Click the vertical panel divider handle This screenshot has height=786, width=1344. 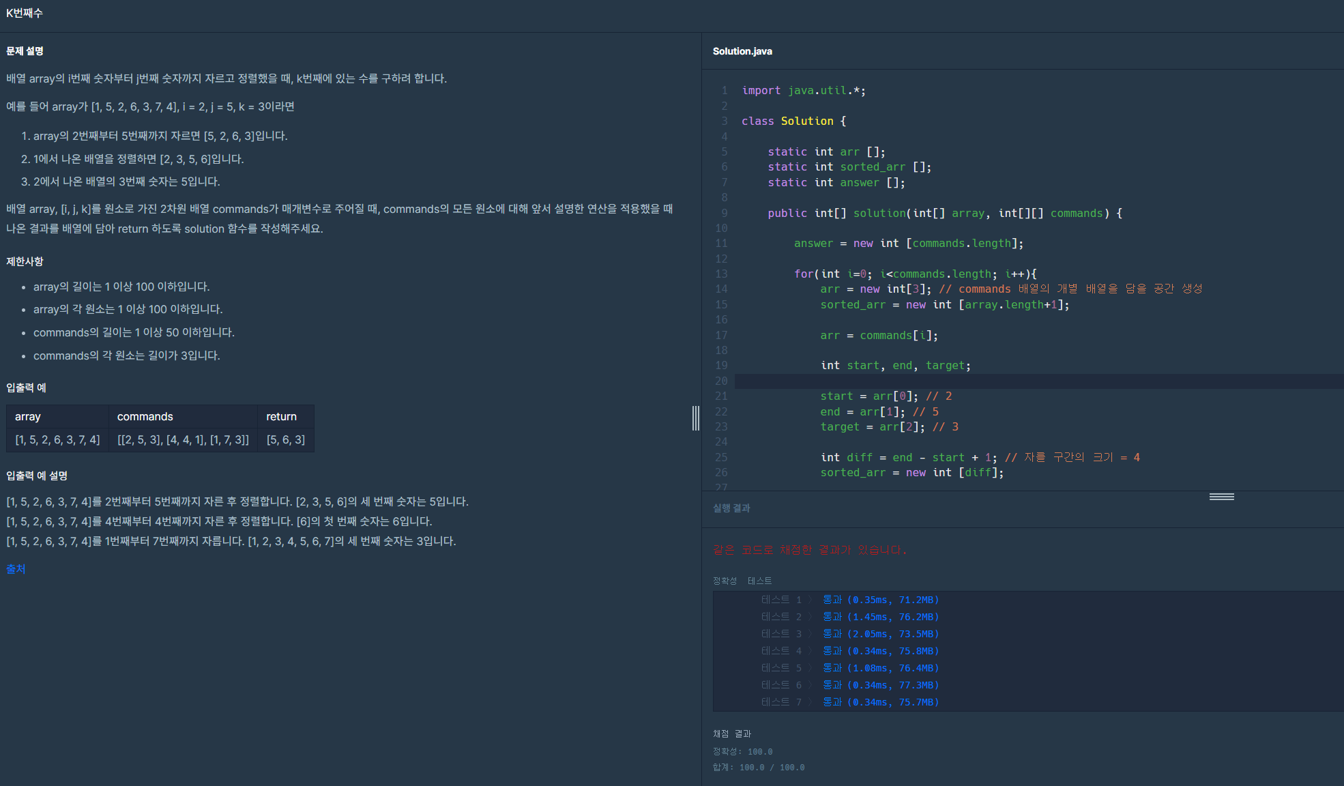click(x=695, y=418)
